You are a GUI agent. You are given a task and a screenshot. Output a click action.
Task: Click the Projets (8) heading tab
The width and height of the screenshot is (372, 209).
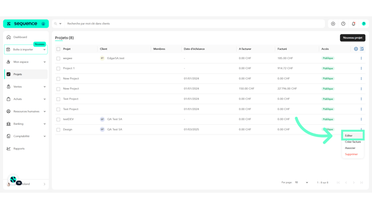pos(64,38)
